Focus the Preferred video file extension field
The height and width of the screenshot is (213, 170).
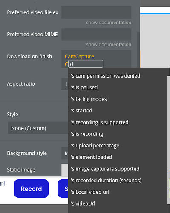pyautogui.click(x=96, y=12)
